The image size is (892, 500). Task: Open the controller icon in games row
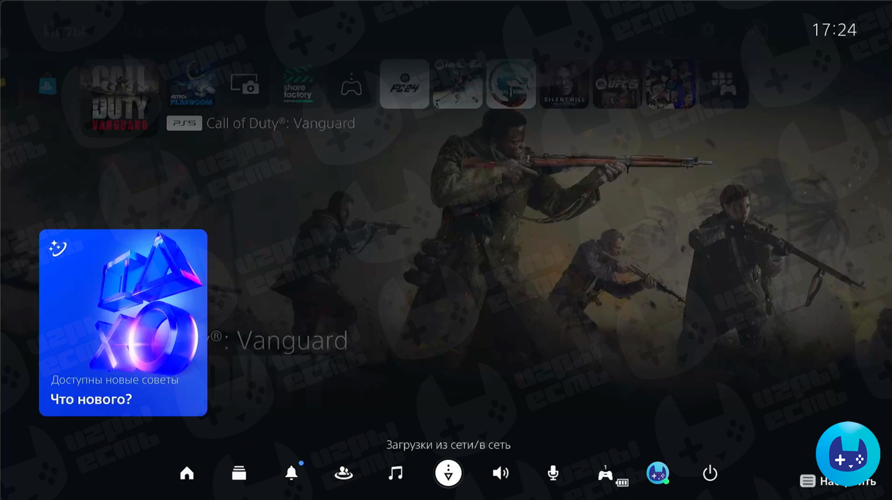pyautogui.click(x=351, y=85)
